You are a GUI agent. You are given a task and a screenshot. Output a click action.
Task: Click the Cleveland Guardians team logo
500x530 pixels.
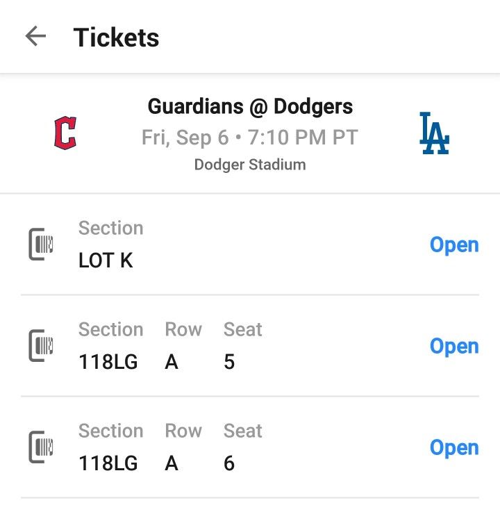[65, 133]
